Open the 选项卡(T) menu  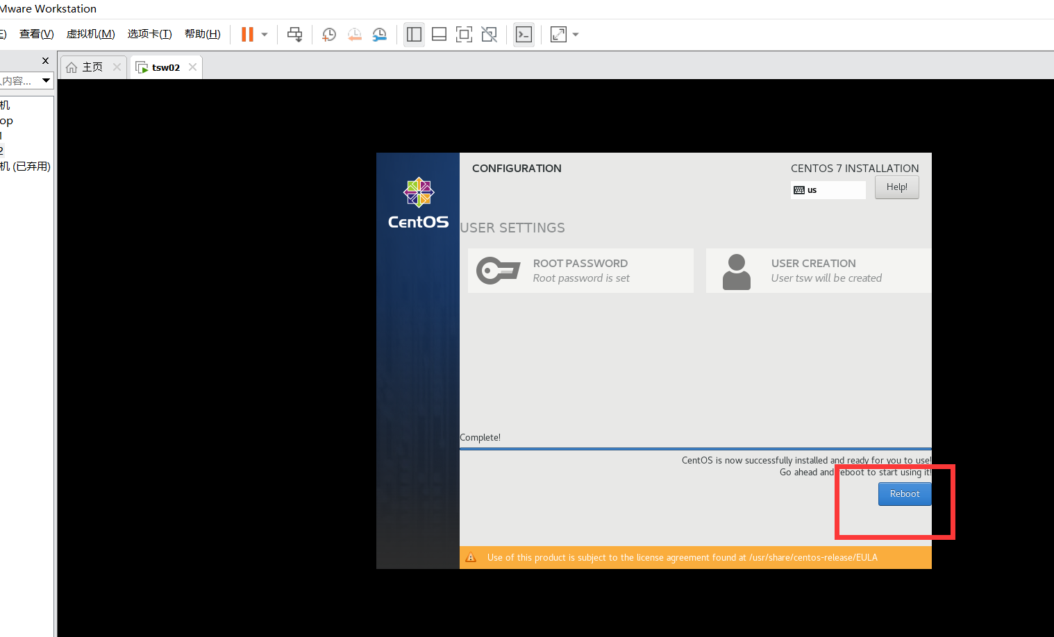[x=149, y=34]
